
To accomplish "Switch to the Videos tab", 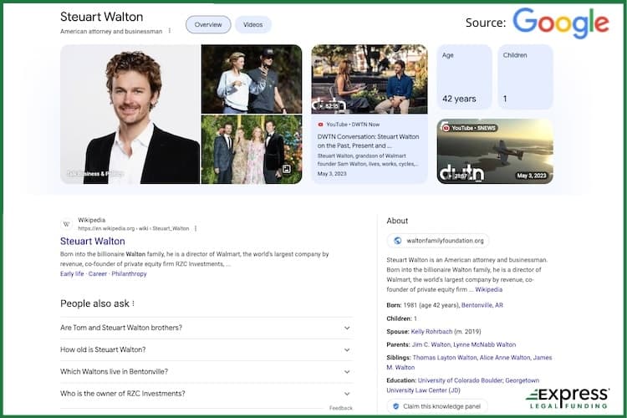I will (252, 25).
